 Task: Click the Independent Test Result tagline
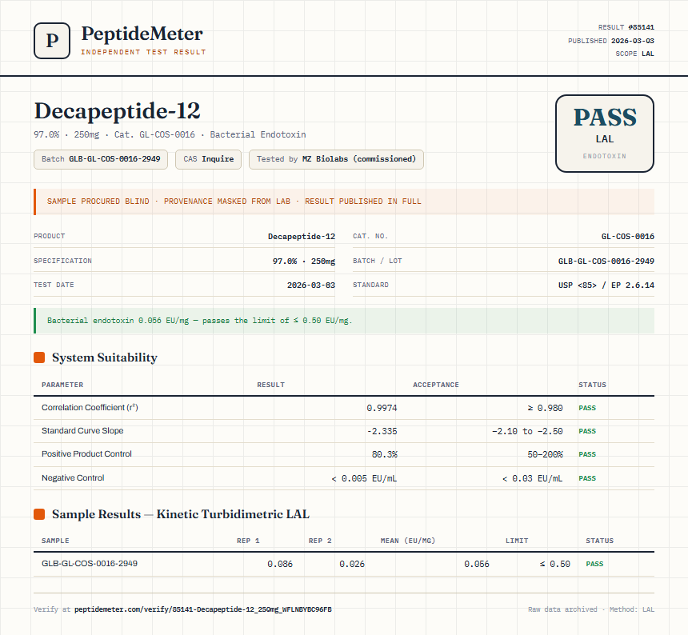143,52
